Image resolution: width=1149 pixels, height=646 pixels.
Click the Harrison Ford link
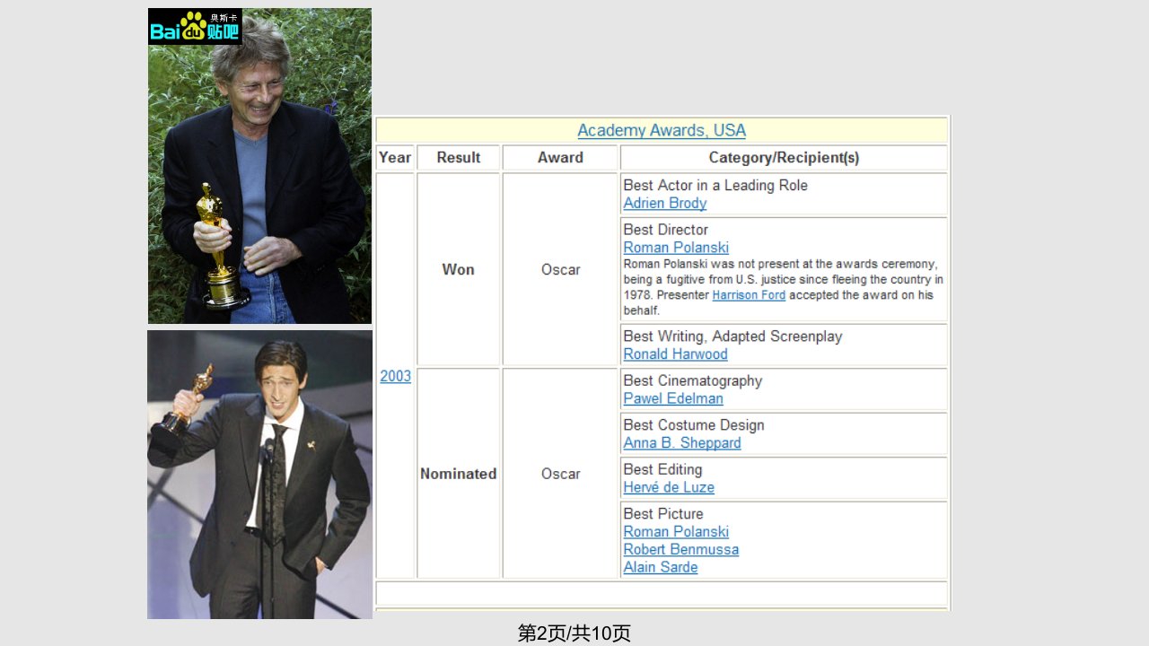pyautogui.click(x=749, y=295)
